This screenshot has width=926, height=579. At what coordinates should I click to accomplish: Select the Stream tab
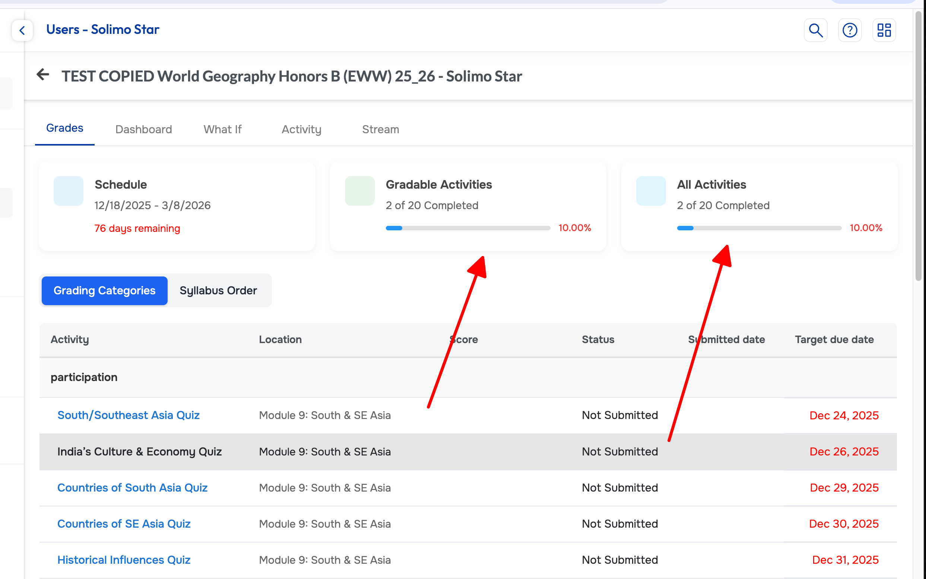pos(380,129)
